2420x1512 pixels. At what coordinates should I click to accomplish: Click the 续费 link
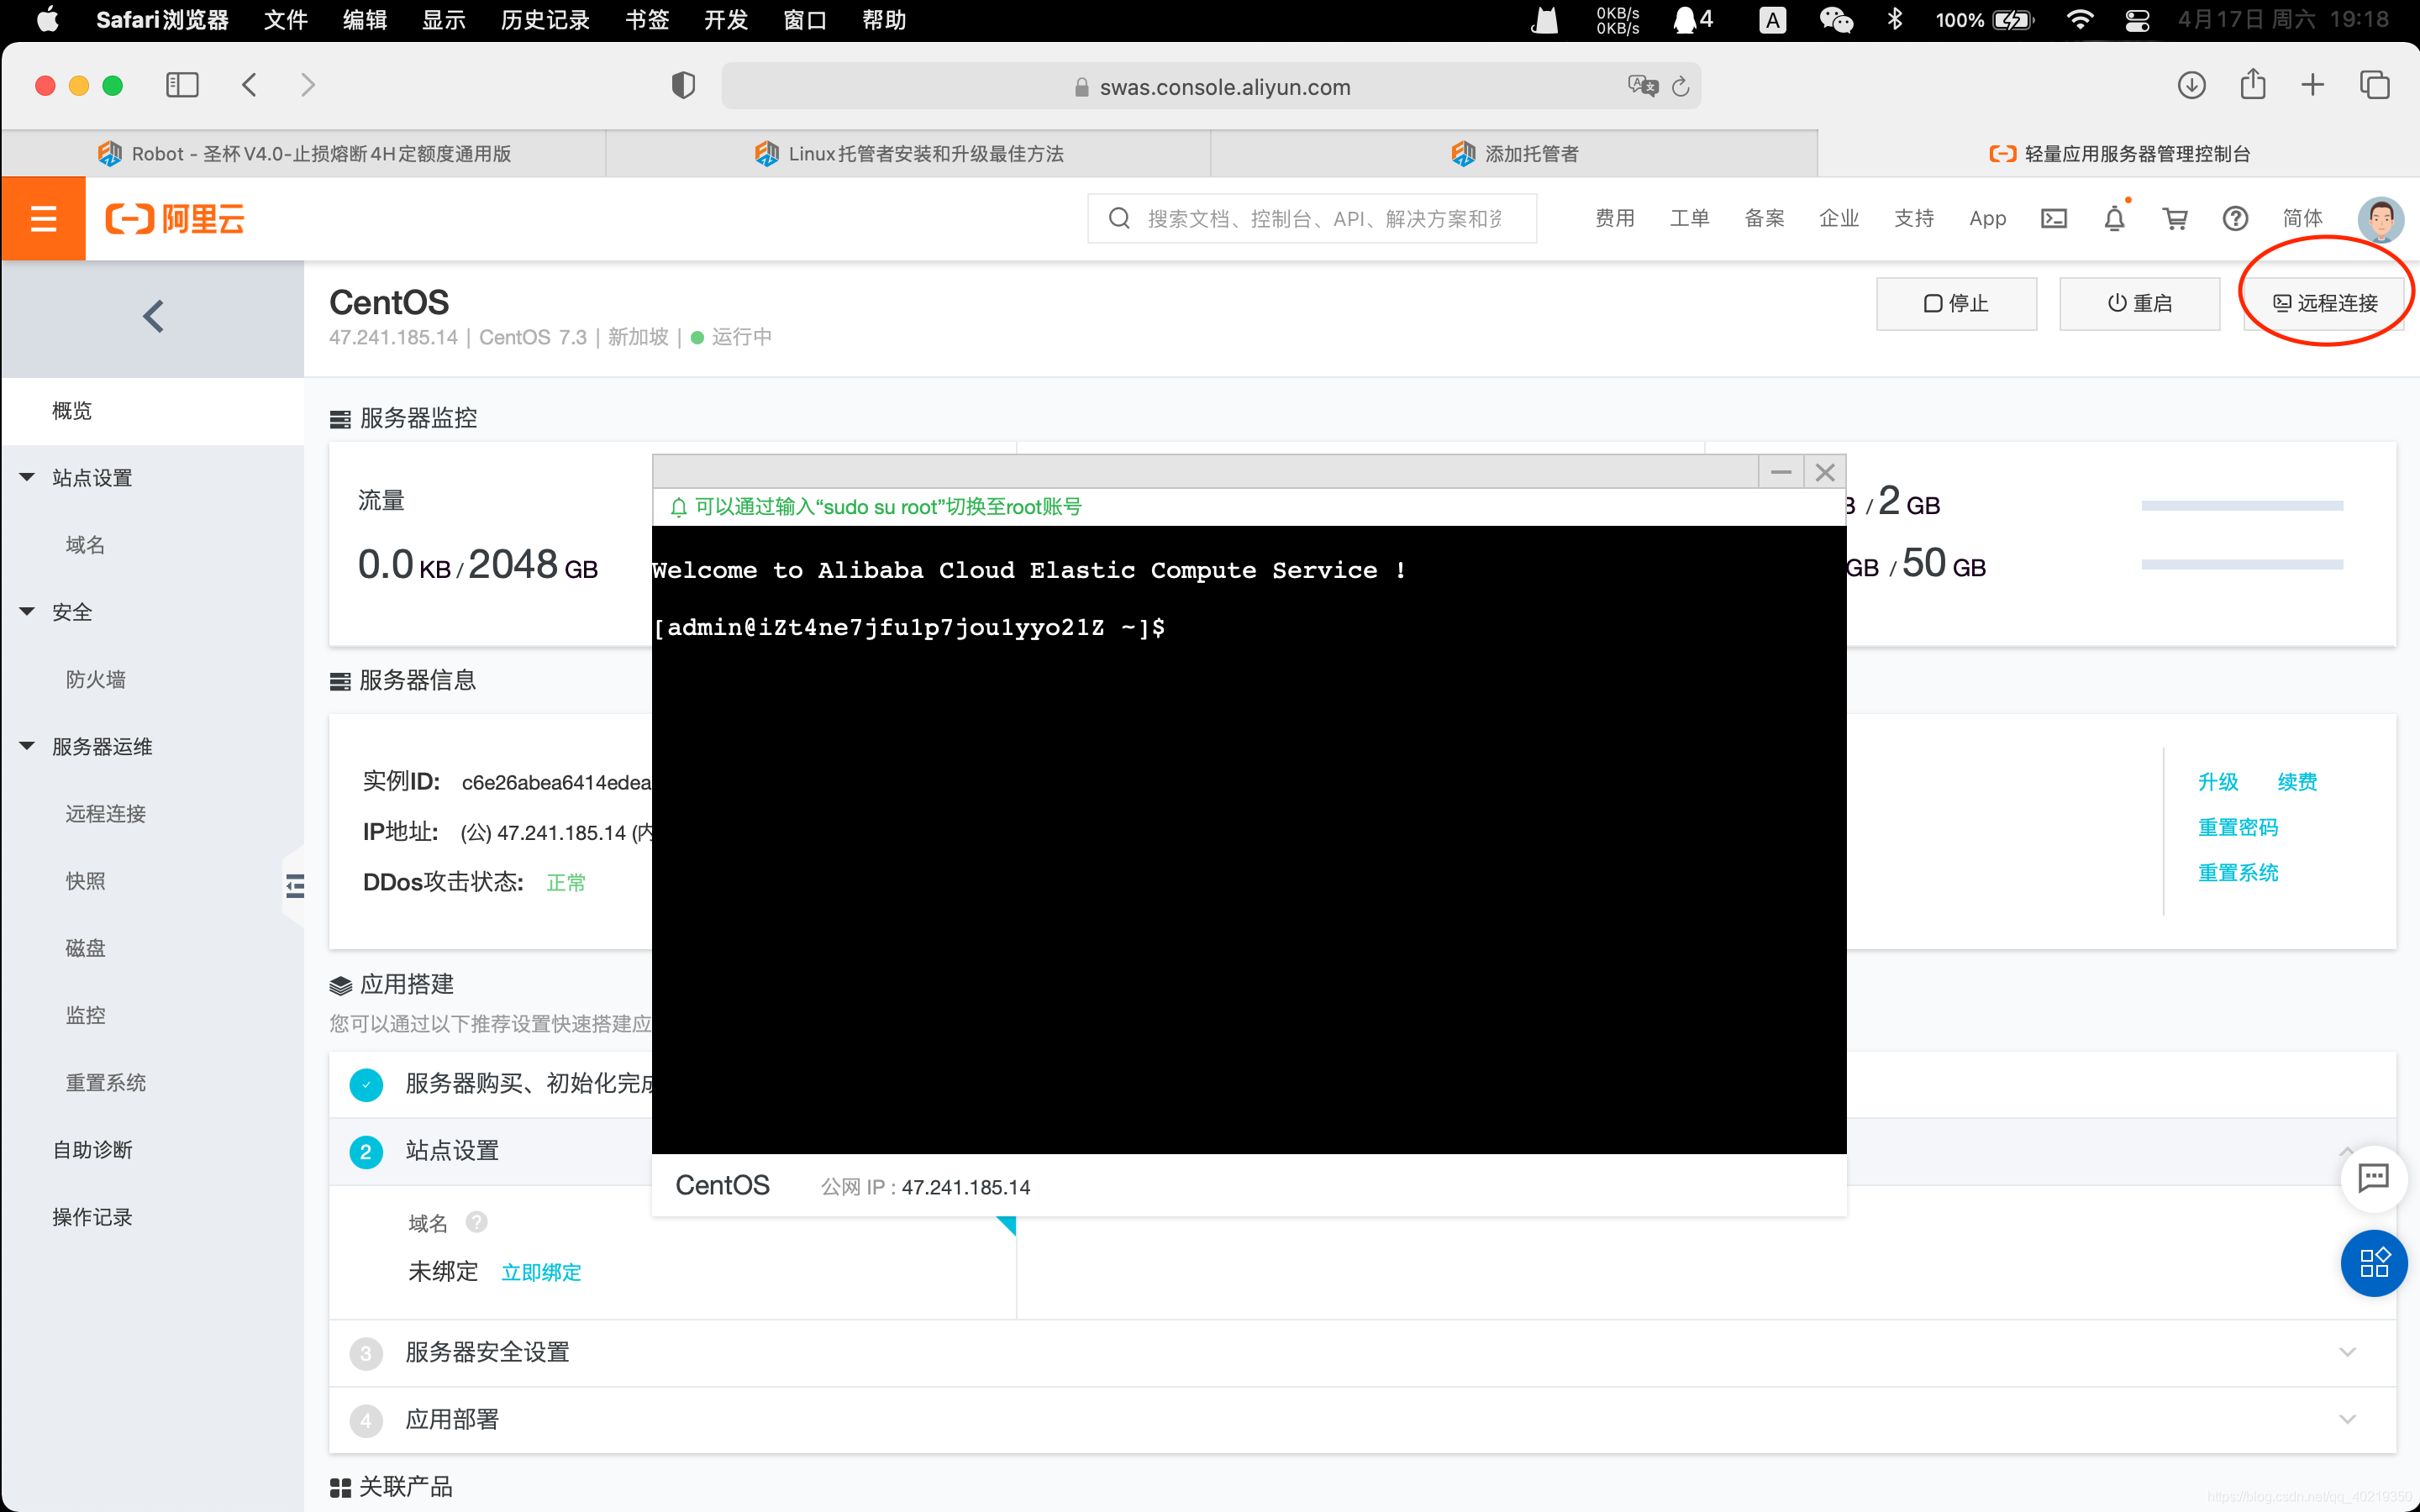coord(2297,782)
